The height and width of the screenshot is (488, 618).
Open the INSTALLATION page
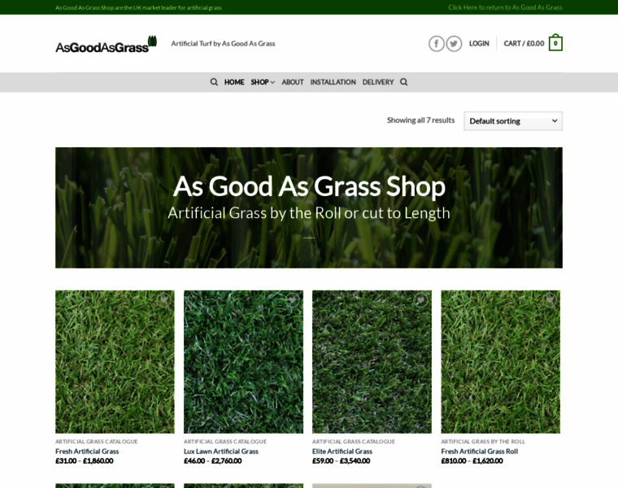click(x=333, y=82)
